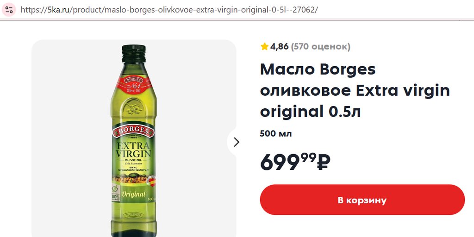The width and height of the screenshot is (474, 237).
Task: Open the 570 оценок reviews link
Action: coord(320,47)
